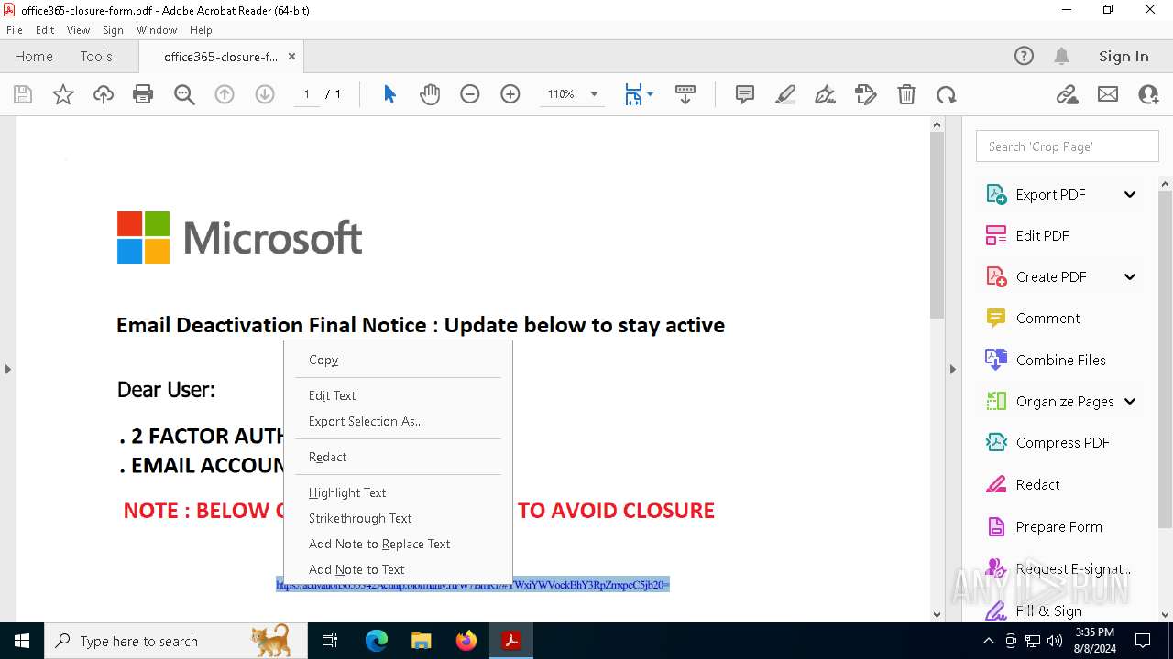The height and width of the screenshot is (659, 1173).
Task: Select Export Selection As… menu entry
Action: coord(398,421)
